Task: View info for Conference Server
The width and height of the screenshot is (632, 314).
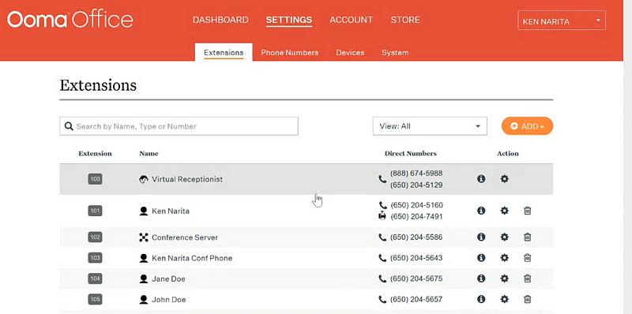Action: (481, 237)
